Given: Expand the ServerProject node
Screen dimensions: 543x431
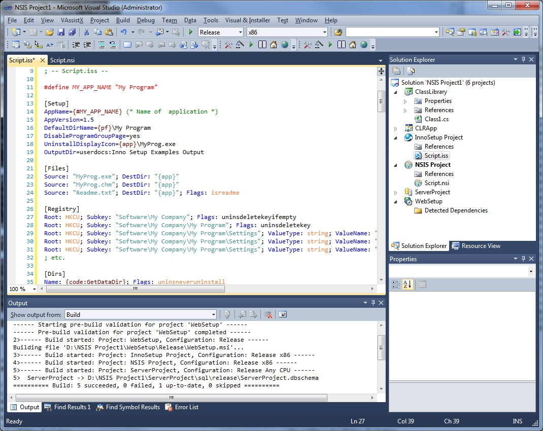Looking at the screenshot, I should click(x=395, y=193).
